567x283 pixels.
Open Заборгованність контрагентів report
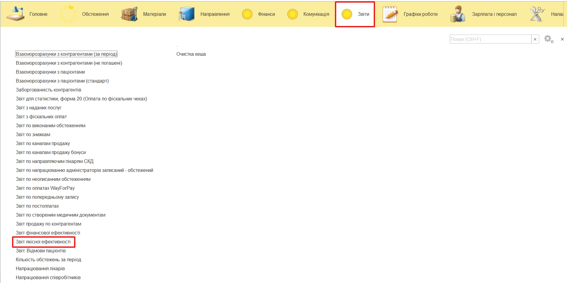tap(48, 90)
